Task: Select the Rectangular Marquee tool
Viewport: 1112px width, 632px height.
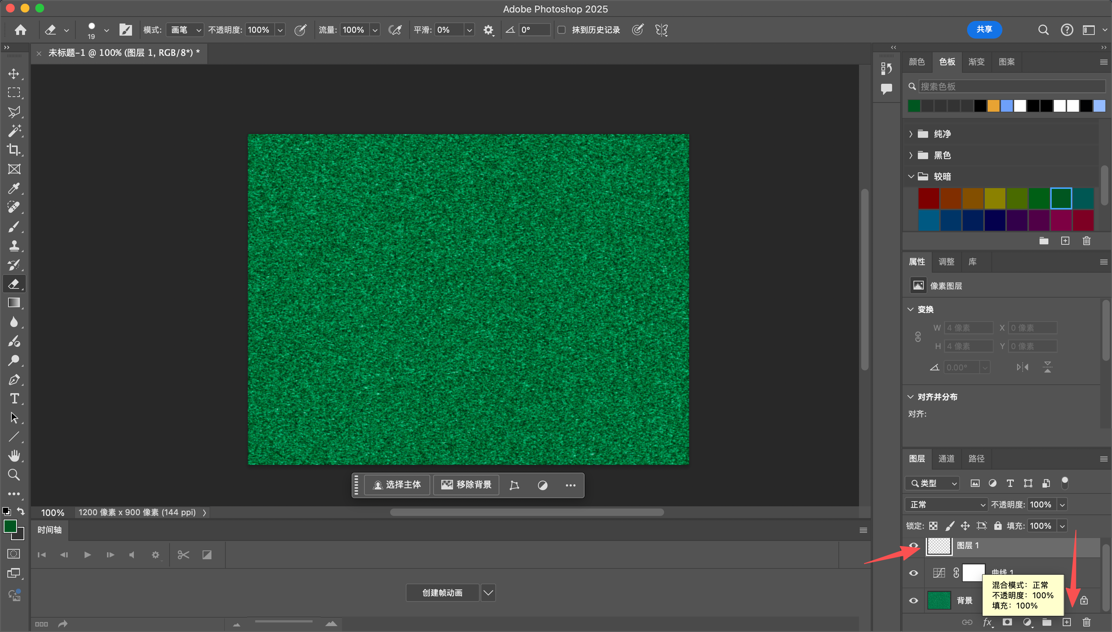Action: click(x=14, y=93)
